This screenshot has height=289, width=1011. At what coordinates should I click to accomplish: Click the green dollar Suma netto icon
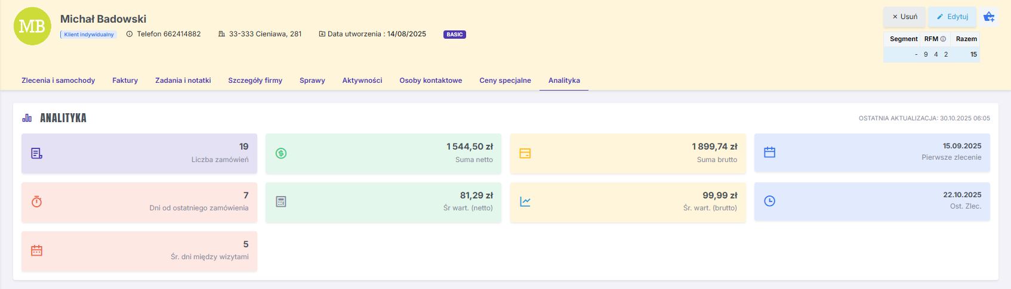point(281,153)
